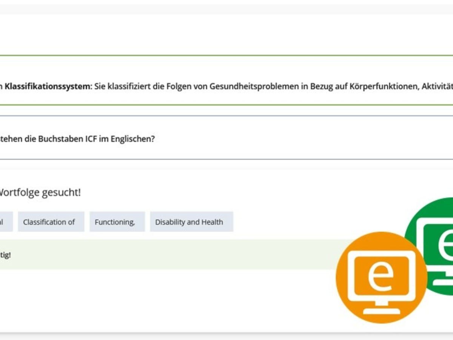453x340 pixels.
Task: Click the "Wortfolge gesucht!" heading
Action: [x=40, y=192]
